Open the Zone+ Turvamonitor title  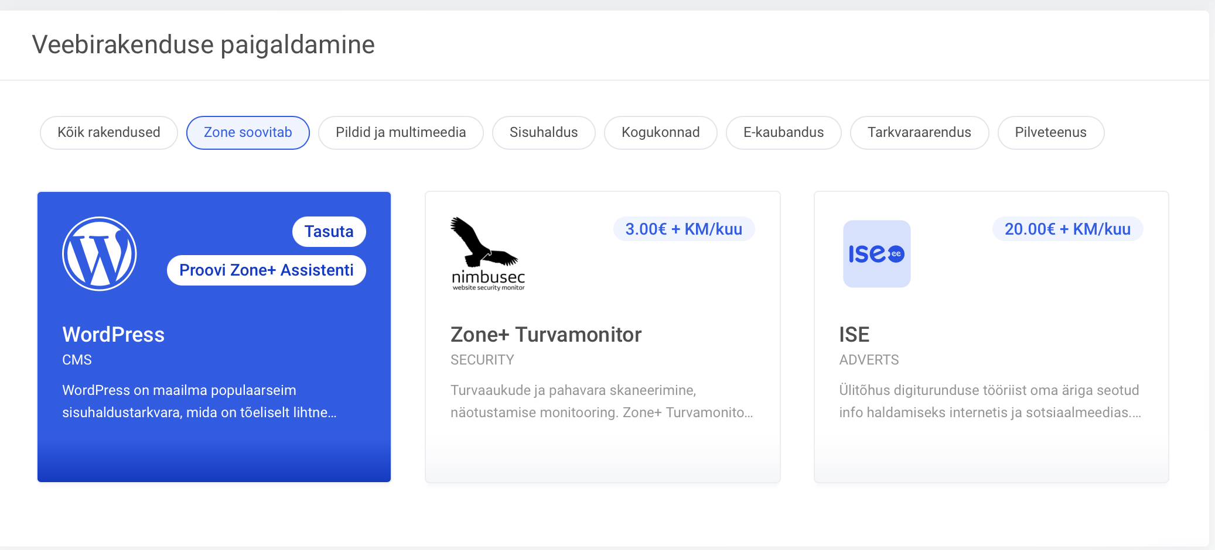coord(546,335)
